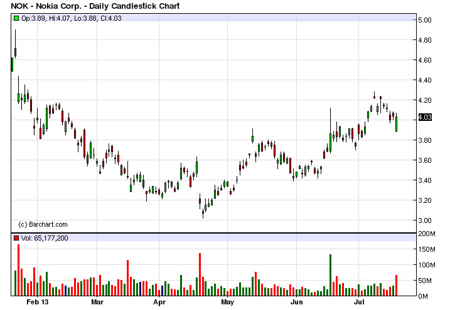Click the 'Jun' date axis label

coord(296,302)
